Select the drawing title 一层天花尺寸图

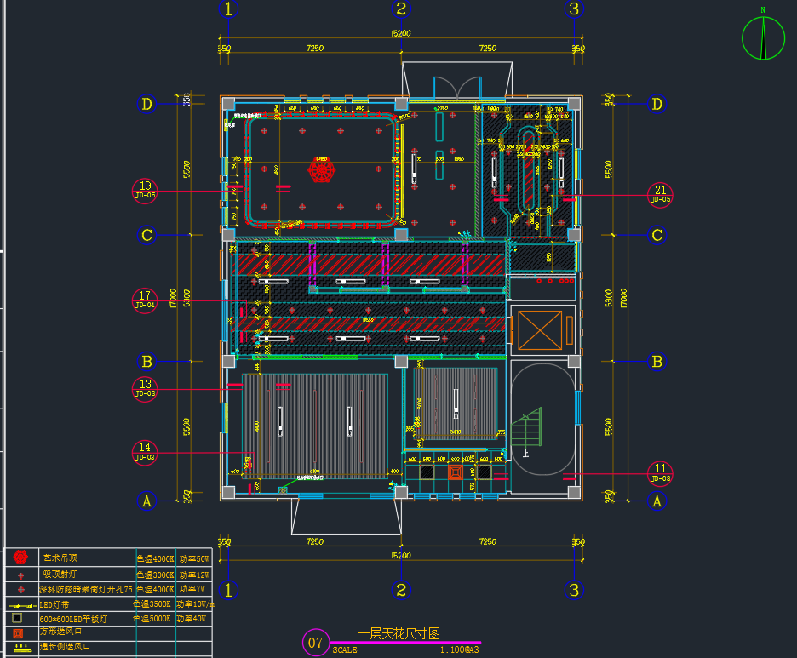(x=399, y=633)
